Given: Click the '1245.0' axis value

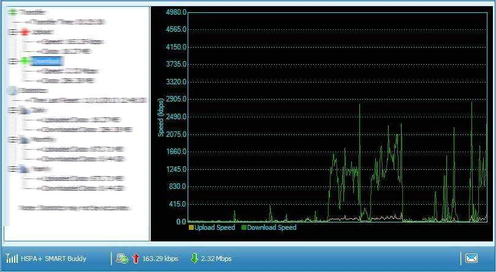Looking at the screenshot, I should 175,169.
